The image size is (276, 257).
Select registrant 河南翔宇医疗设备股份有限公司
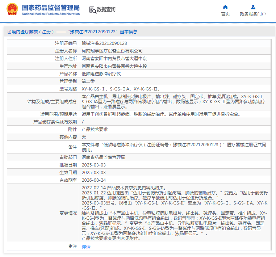tap(112, 51)
